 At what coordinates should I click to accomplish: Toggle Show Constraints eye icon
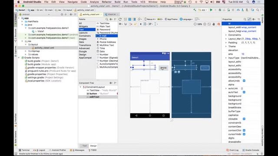click(121, 24)
